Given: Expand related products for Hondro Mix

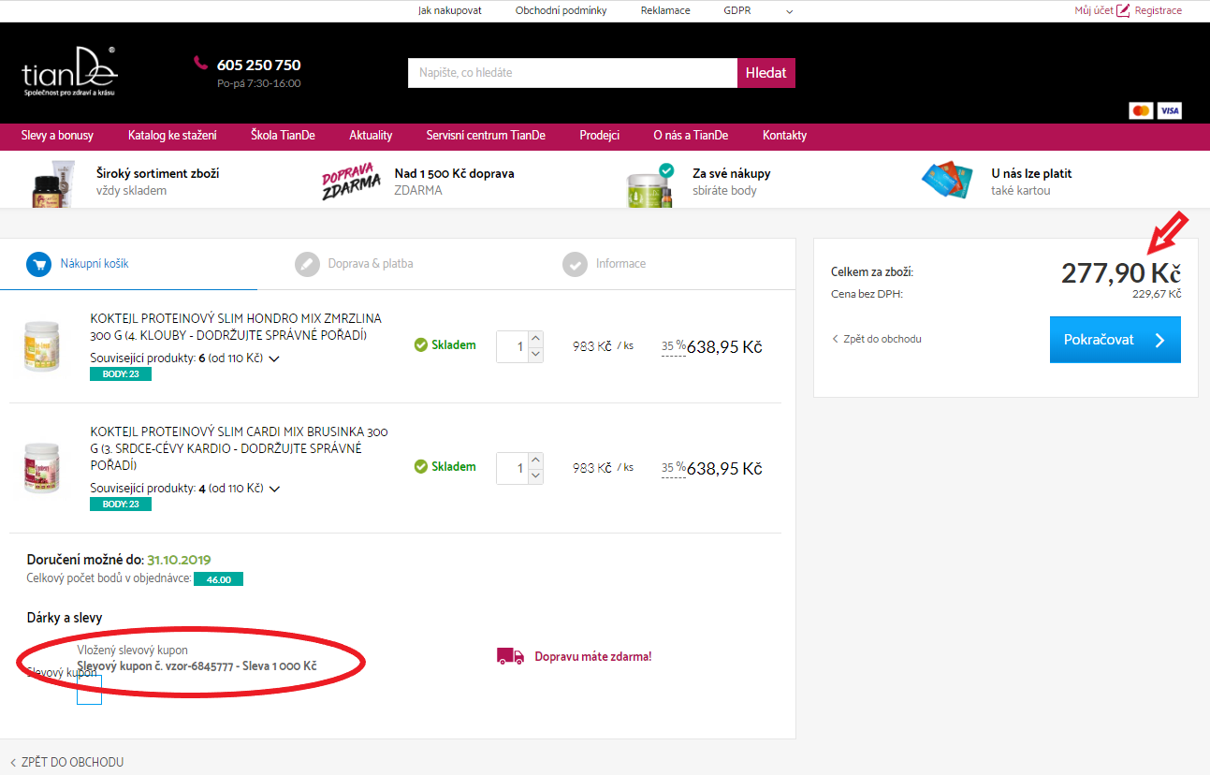Looking at the screenshot, I should point(274,358).
